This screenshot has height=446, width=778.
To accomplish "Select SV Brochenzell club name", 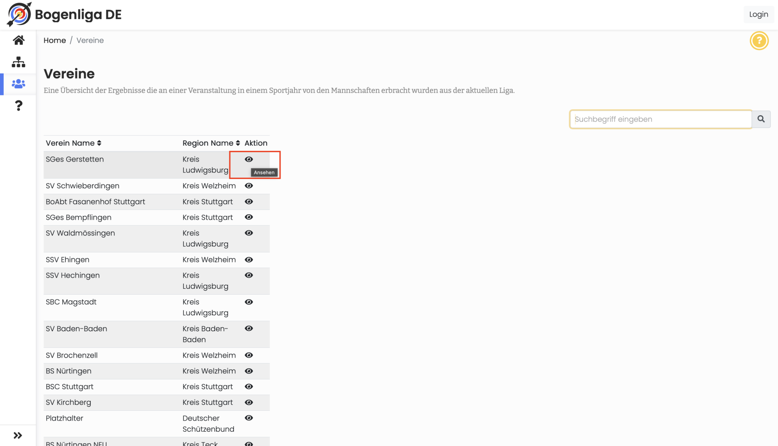I will click(72, 355).
